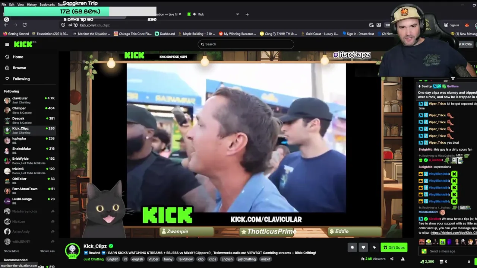Open Browse in Kick sidebar
Image resolution: width=477 pixels, height=268 pixels.
coord(19,68)
